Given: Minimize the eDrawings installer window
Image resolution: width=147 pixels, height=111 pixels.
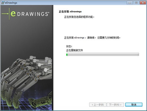Looking at the screenshot, I should [130, 3].
